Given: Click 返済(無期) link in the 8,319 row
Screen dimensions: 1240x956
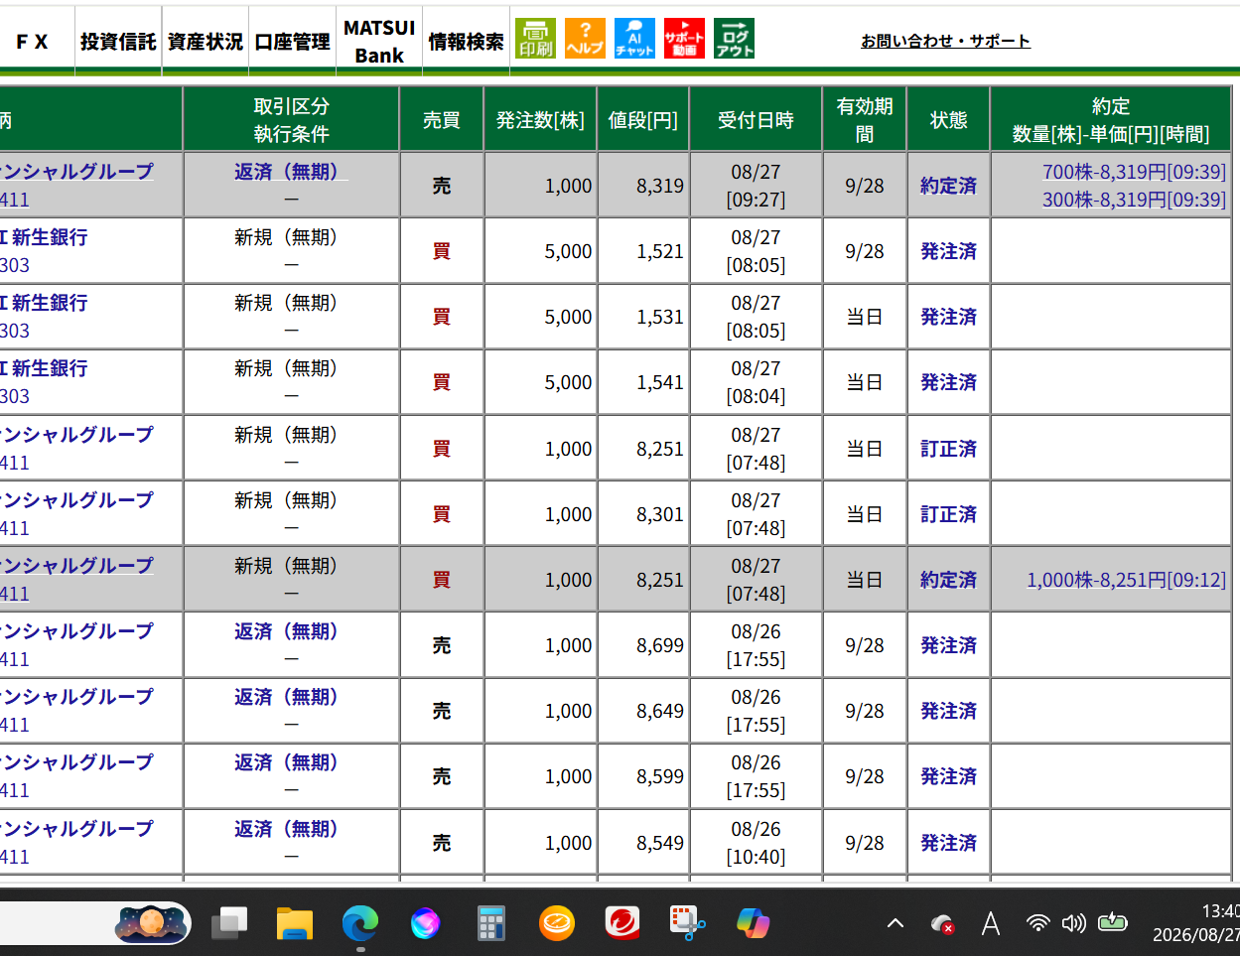Looking at the screenshot, I should tap(291, 172).
